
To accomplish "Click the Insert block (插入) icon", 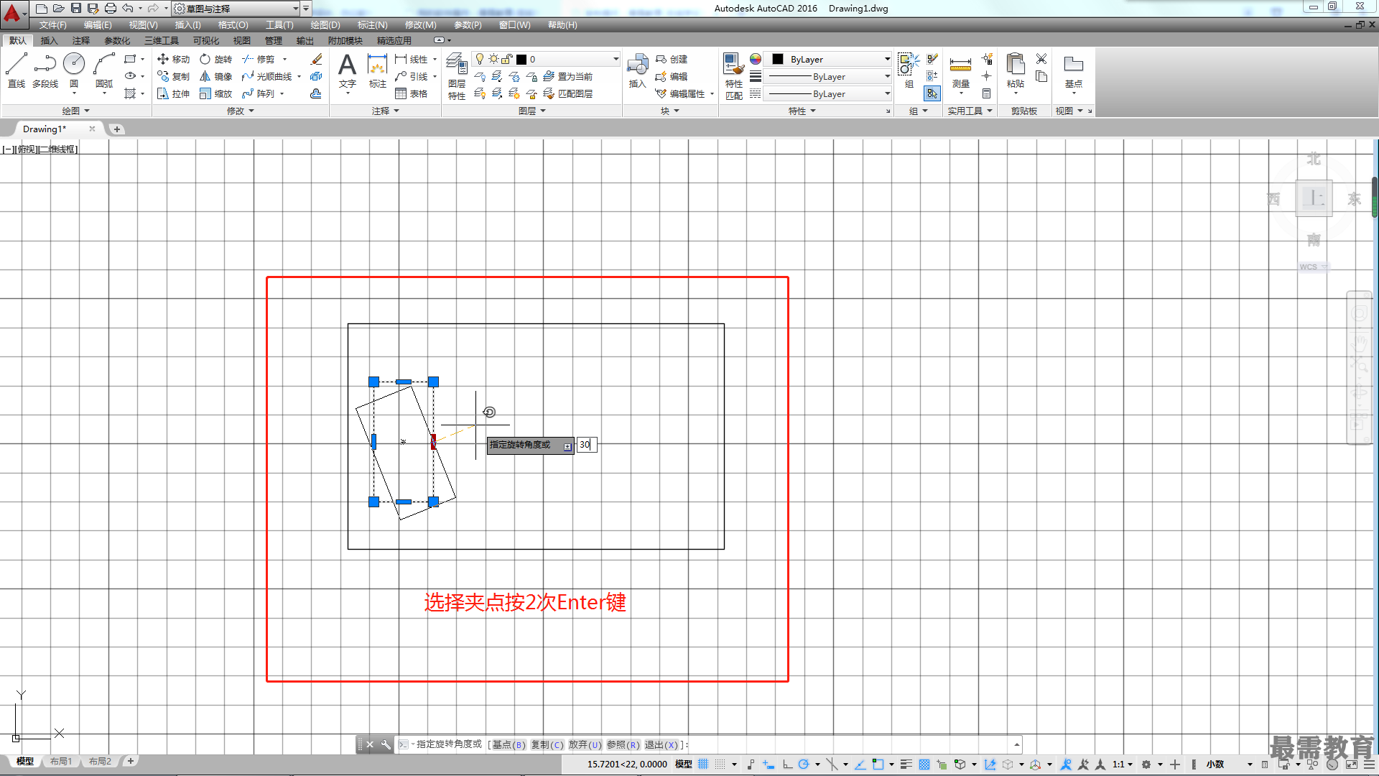I will [637, 70].
